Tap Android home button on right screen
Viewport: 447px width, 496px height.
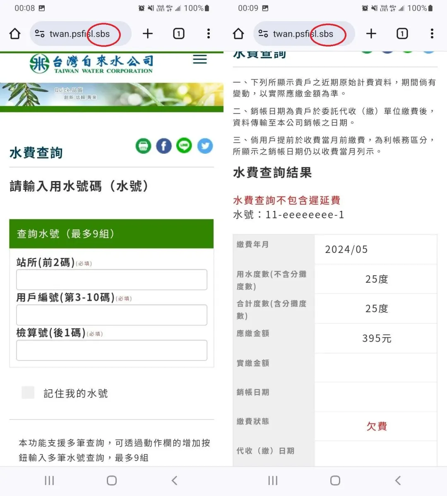tap(335, 480)
